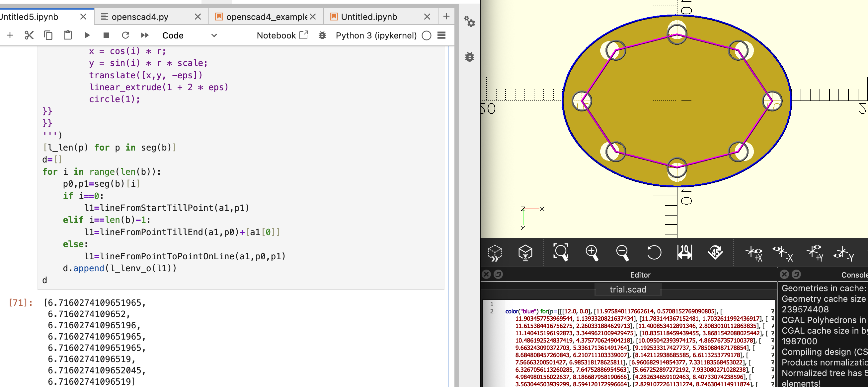
Task: Restart kernel and run all cells
Action: [145, 35]
